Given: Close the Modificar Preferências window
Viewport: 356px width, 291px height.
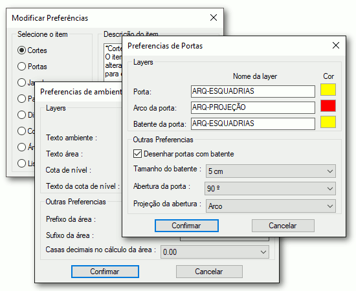Looking at the screenshot, I should pos(214,17).
